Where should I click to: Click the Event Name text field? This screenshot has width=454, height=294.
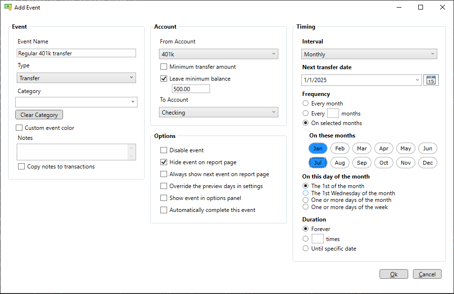point(76,53)
